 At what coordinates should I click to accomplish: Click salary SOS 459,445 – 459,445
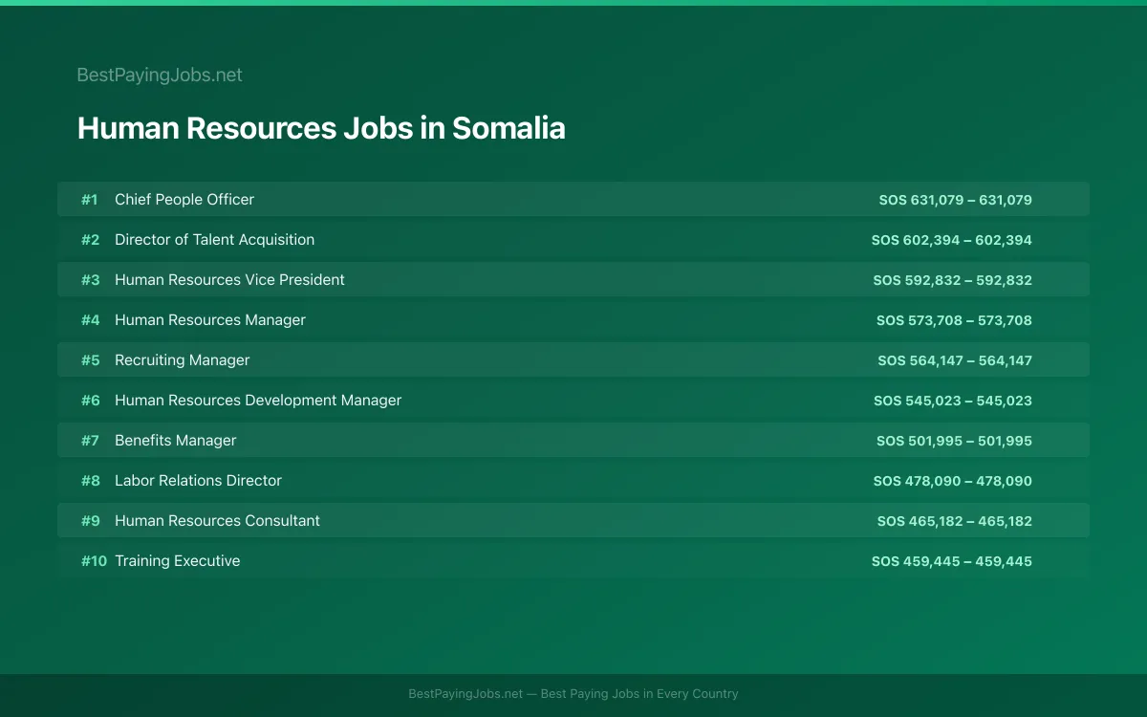coord(952,561)
